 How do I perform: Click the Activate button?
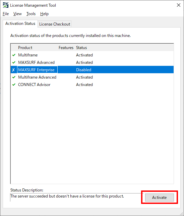tap(160, 198)
